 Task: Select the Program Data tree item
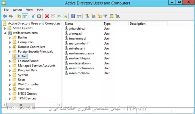(x=28, y=70)
